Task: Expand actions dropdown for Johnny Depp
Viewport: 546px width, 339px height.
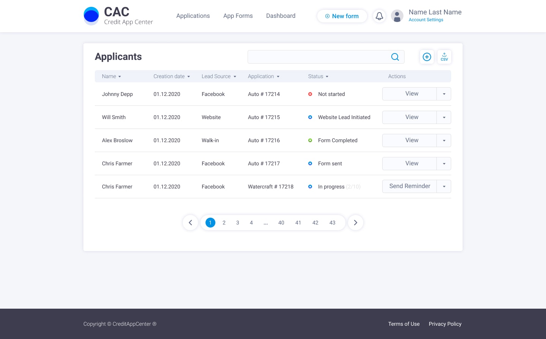Action: [444, 94]
